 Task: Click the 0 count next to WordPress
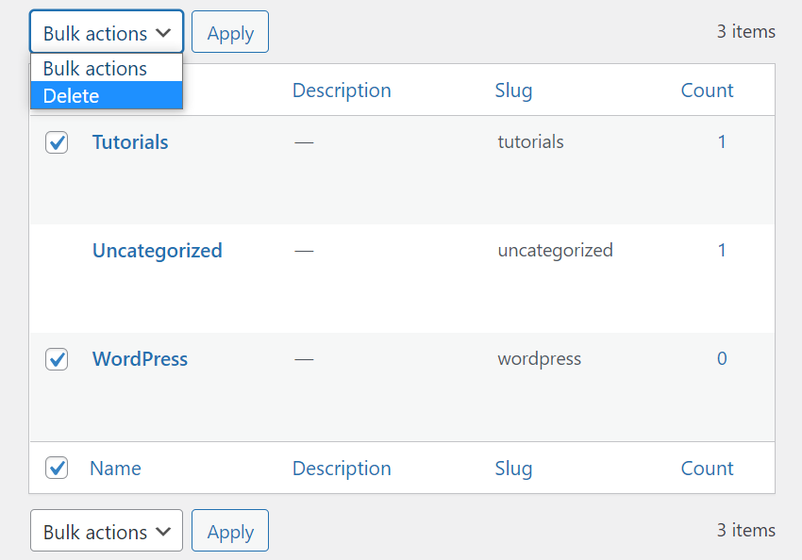pos(722,358)
